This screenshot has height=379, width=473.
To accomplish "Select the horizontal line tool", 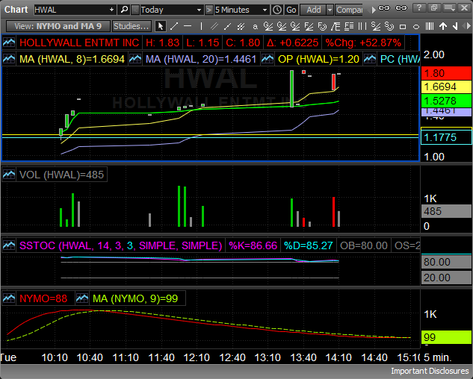I will (188, 27).
